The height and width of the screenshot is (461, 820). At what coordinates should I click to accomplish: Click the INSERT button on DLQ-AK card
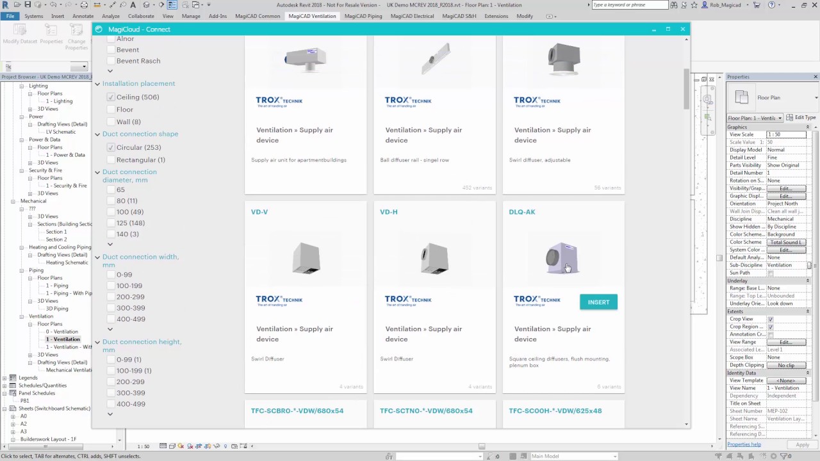(x=598, y=302)
